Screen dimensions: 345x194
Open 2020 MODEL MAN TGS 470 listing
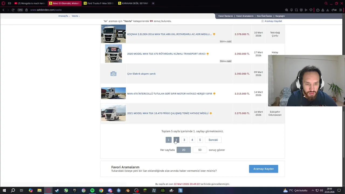point(166,54)
